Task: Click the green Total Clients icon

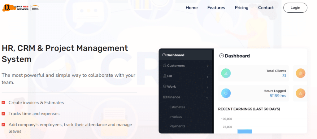Action: 226,73
